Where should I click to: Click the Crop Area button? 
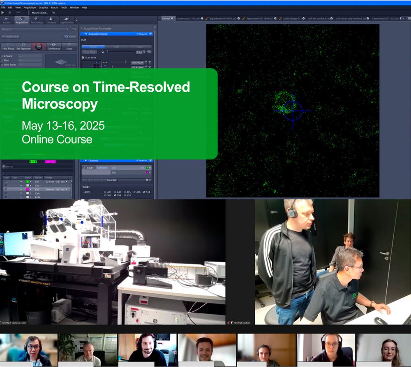click(89, 52)
